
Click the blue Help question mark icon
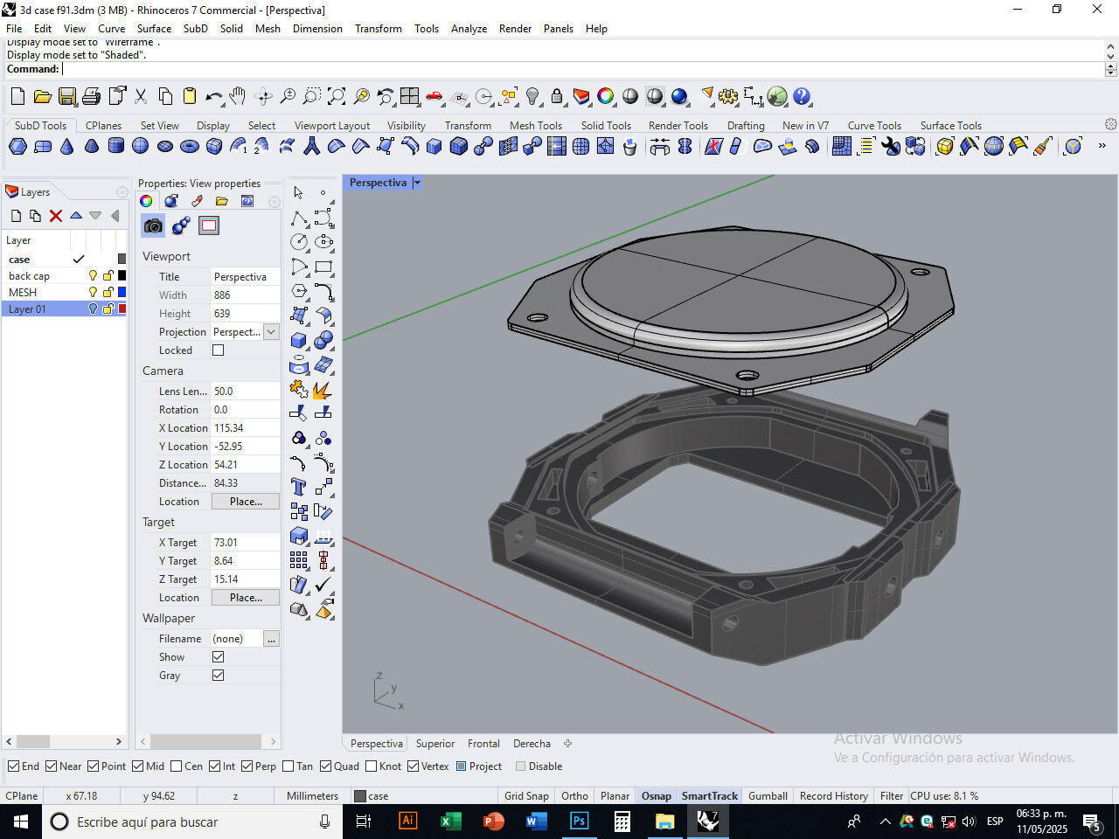(802, 96)
